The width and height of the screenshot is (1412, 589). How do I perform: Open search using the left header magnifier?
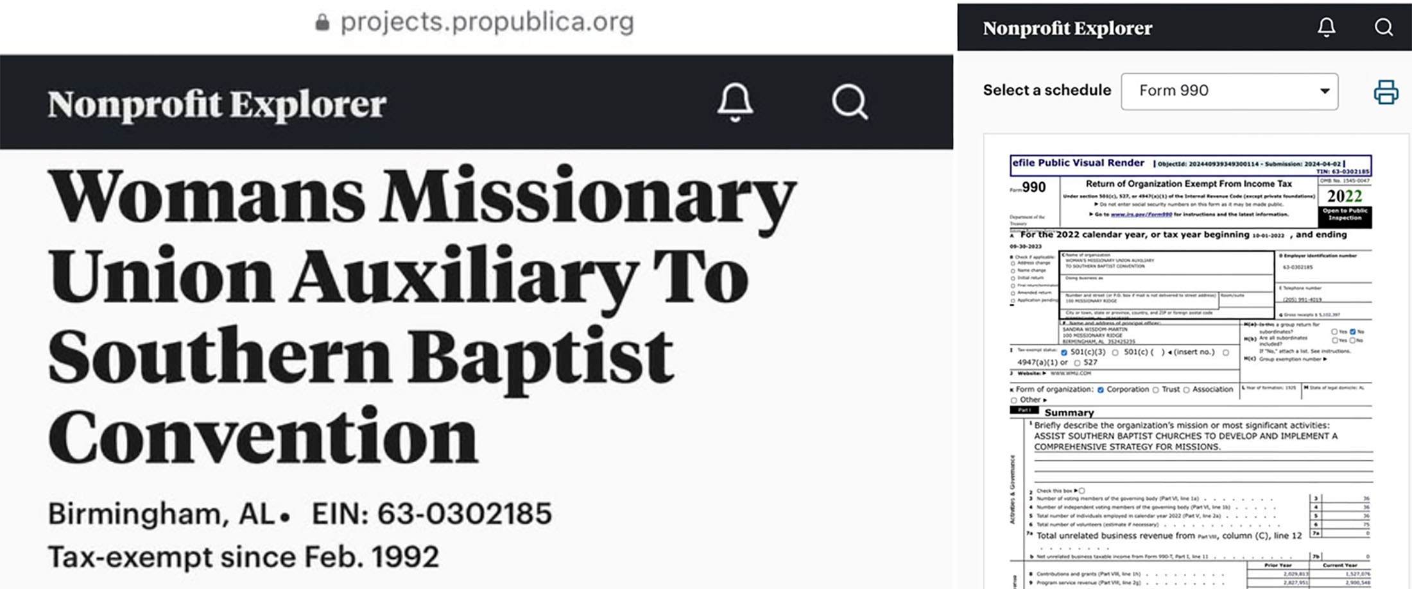point(850,102)
